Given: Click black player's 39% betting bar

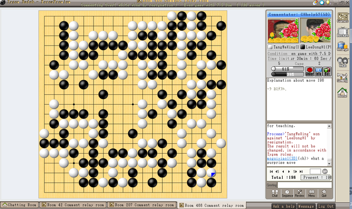Looking at the screenshot, I should pos(287,74).
